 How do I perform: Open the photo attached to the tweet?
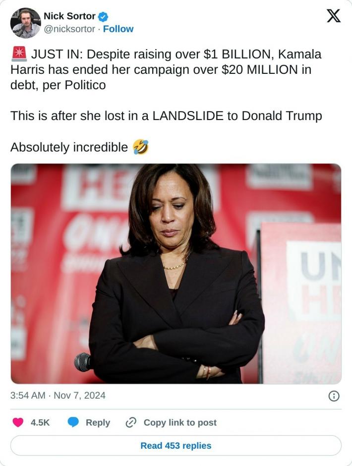[176, 274]
